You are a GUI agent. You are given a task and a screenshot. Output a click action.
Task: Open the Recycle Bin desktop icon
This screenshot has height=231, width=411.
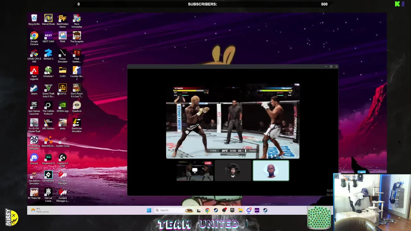[34, 20]
